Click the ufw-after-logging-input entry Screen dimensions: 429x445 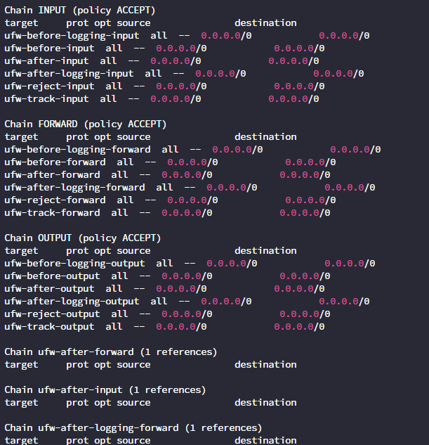69,74
